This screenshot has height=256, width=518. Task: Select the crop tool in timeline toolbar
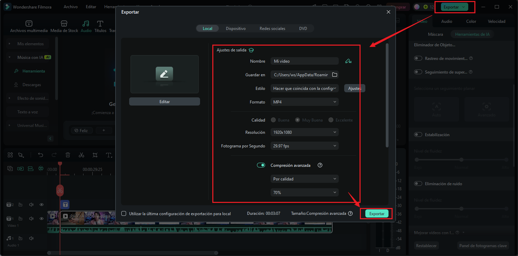click(95, 155)
